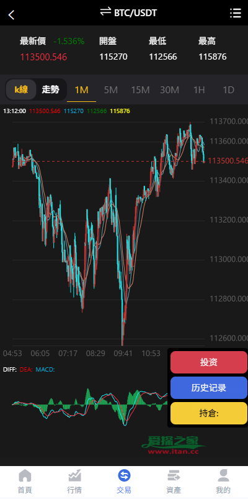Viewport: 248px width, 499px height.
Task: Select the 1M timeframe tab
Action: (81, 90)
